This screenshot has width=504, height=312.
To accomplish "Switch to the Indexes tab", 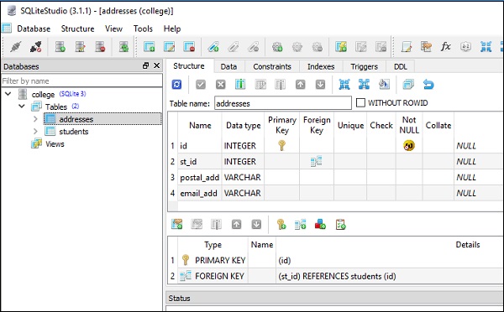I will pyautogui.click(x=321, y=66).
